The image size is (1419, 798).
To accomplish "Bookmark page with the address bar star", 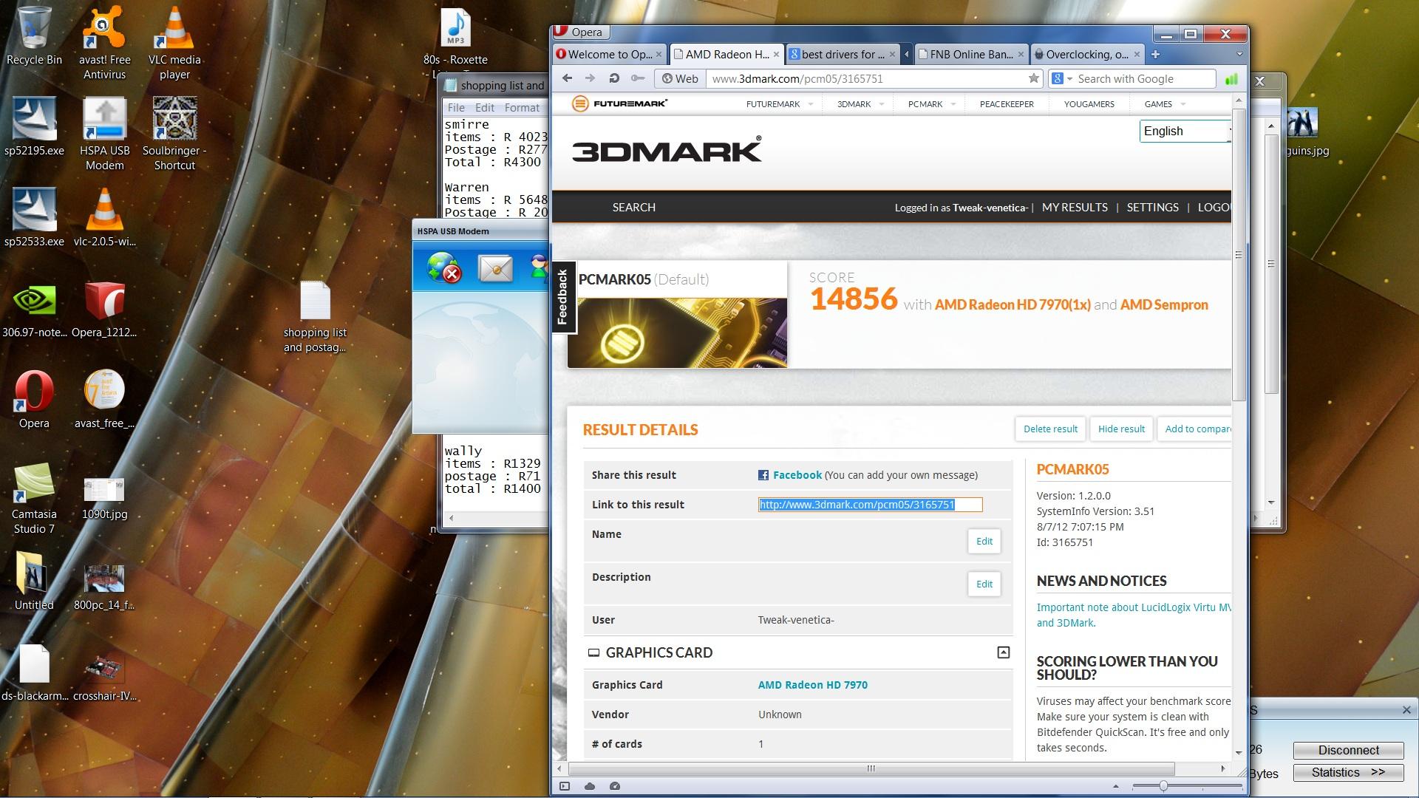I will click(1033, 78).
